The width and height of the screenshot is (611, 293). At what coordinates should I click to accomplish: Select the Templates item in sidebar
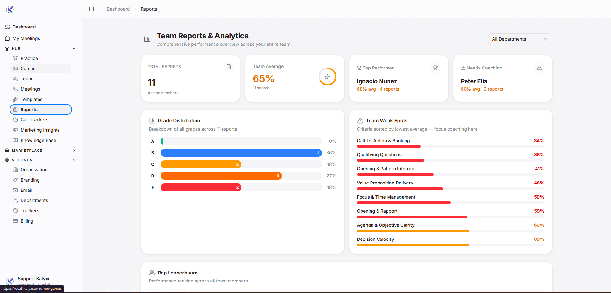click(x=31, y=99)
